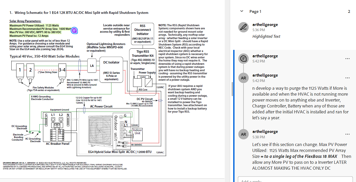
Task: Open options for the 5:38 PM comment
Action: coord(348,134)
